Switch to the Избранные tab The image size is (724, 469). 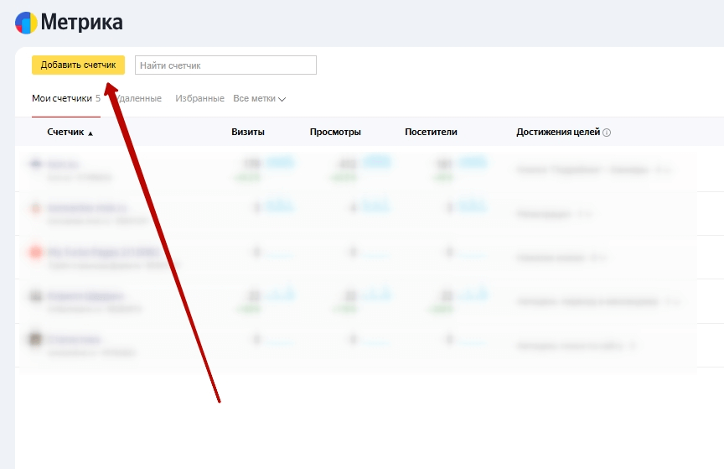pos(199,98)
